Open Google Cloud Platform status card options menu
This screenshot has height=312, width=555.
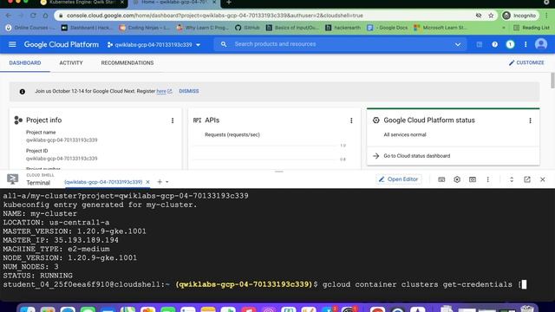coord(530,120)
